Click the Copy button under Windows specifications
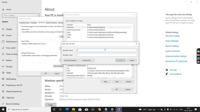The width and height of the screenshot is (200, 112). point(51,105)
